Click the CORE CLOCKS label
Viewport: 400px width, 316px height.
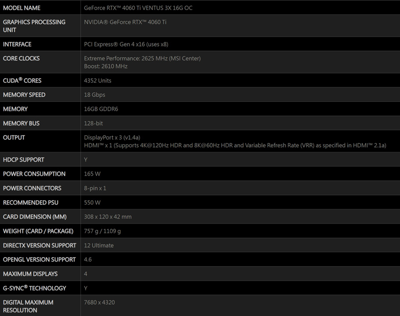click(x=21, y=58)
